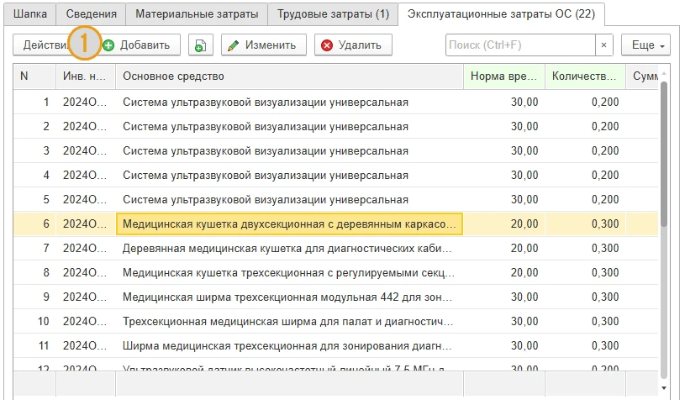The height and width of the screenshot is (405, 685).
Task: Click the vertical scrollbar of the table
Action: pos(664,154)
